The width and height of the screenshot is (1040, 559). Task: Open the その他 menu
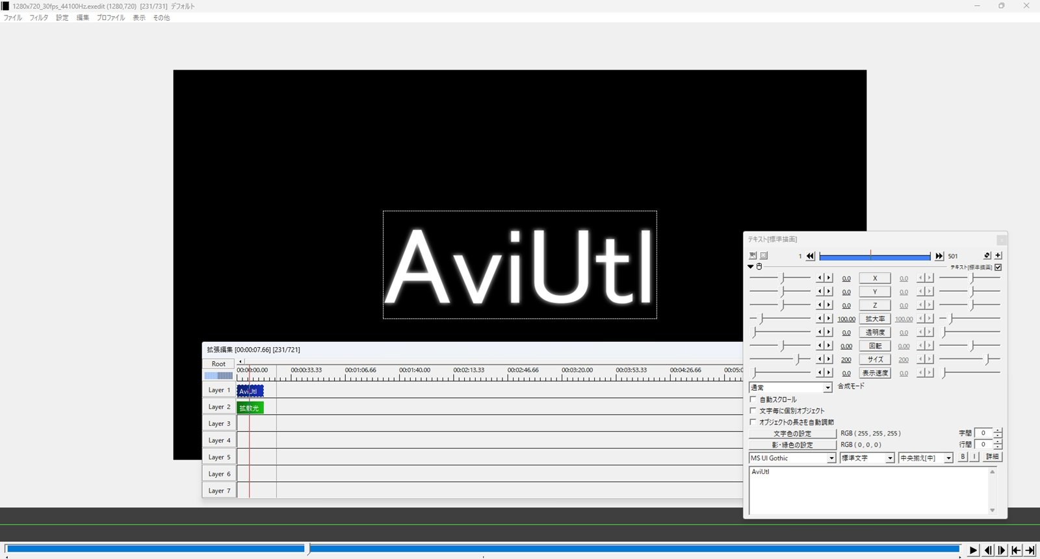(x=161, y=18)
